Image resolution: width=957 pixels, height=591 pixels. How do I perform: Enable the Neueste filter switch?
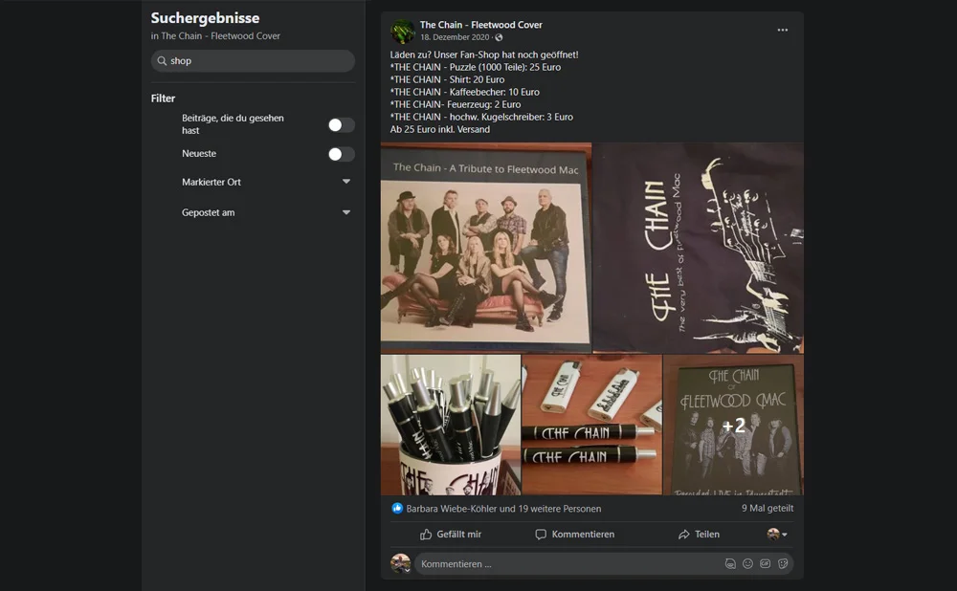click(342, 154)
